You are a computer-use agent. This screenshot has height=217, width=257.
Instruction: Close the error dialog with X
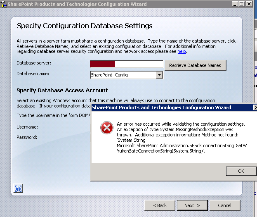(255, 107)
